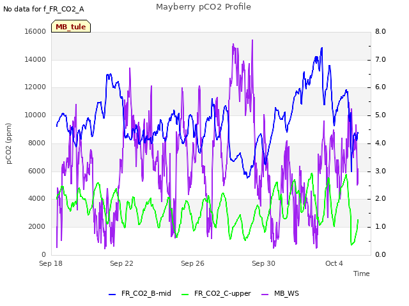
Task: Click the 2.0 right axis tick label
Action: pyautogui.click(x=380, y=199)
